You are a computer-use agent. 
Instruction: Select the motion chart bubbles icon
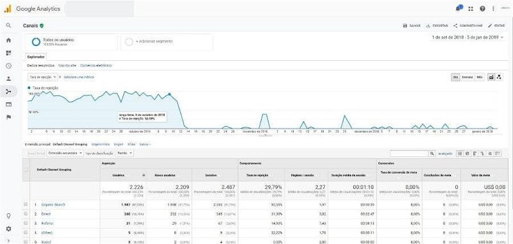pos(499,77)
